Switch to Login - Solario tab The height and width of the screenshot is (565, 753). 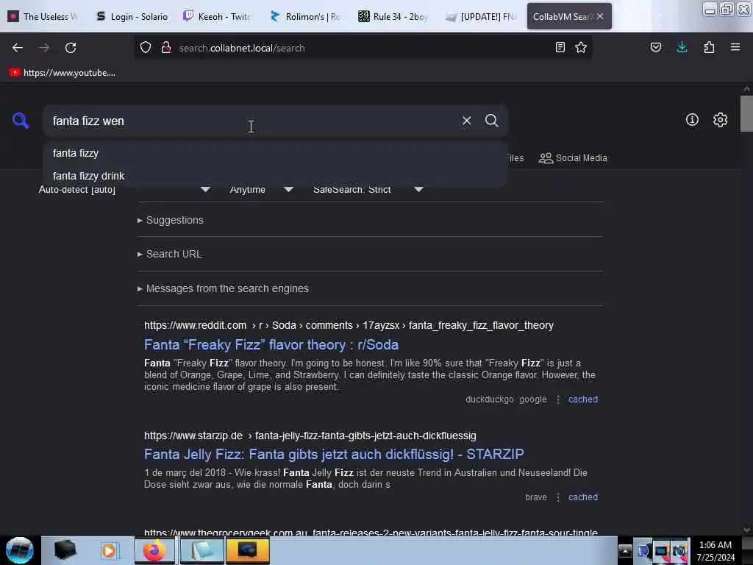coord(132,16)
